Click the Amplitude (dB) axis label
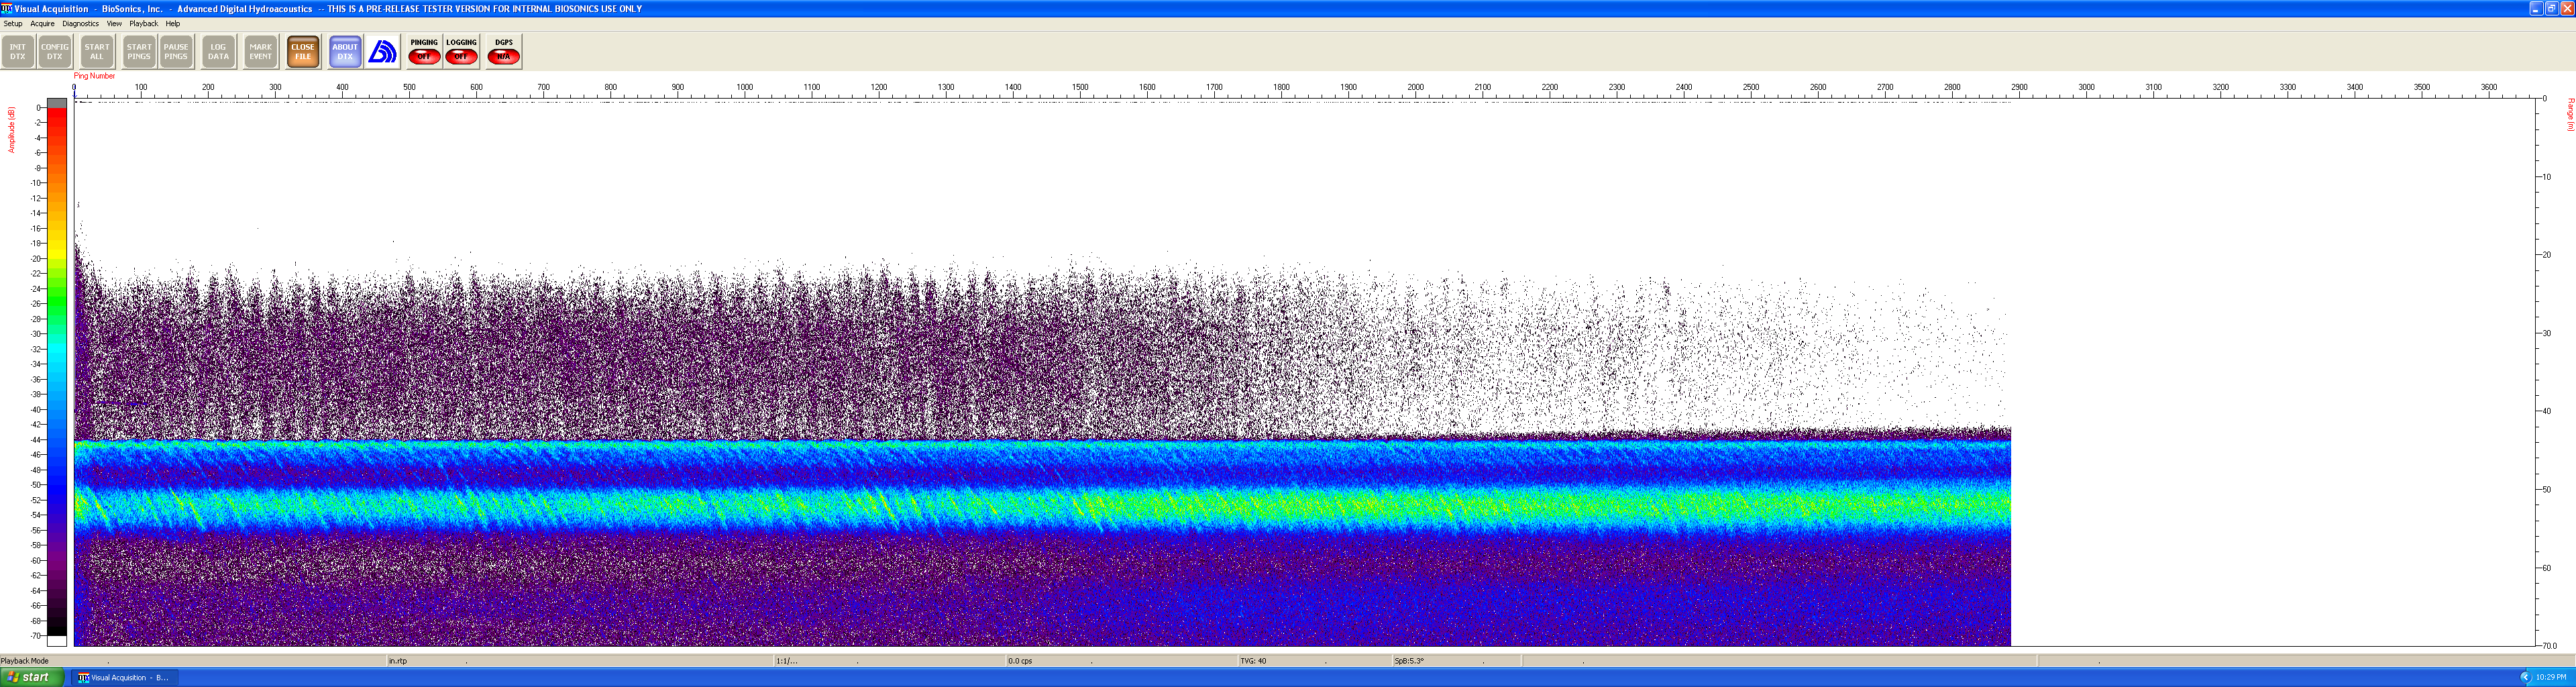The image size is (2576, 687). click(12, 130)
